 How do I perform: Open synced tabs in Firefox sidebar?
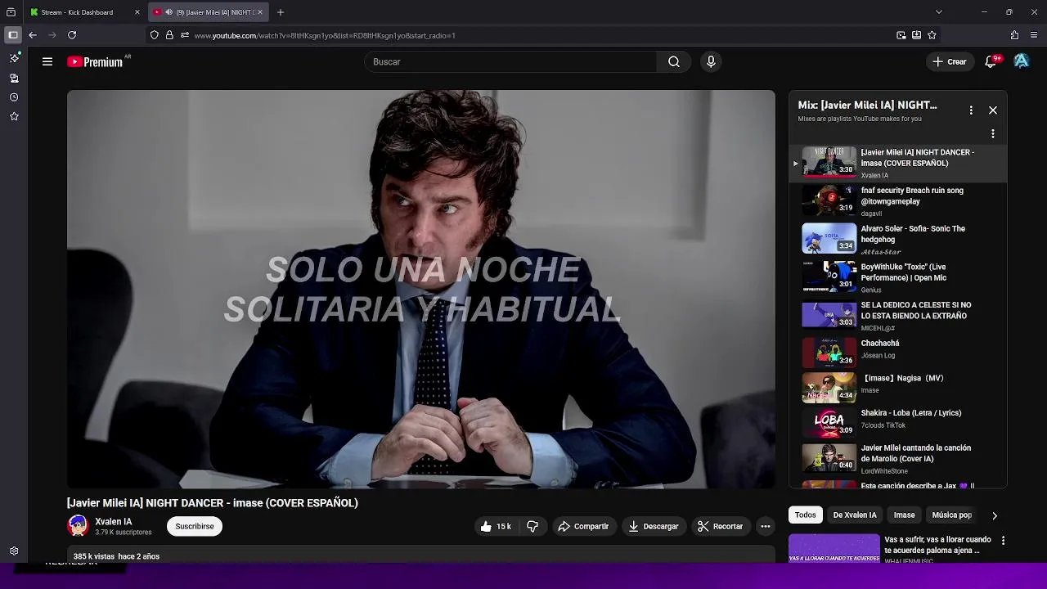14,78
